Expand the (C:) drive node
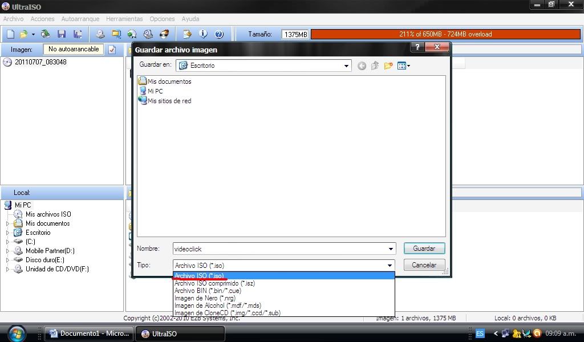The height and width of the screenshot is (342, 584). tap(7, 242)
